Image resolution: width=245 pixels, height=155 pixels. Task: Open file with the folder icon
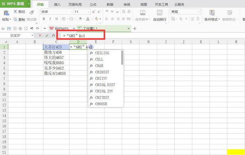coord(3,29)
